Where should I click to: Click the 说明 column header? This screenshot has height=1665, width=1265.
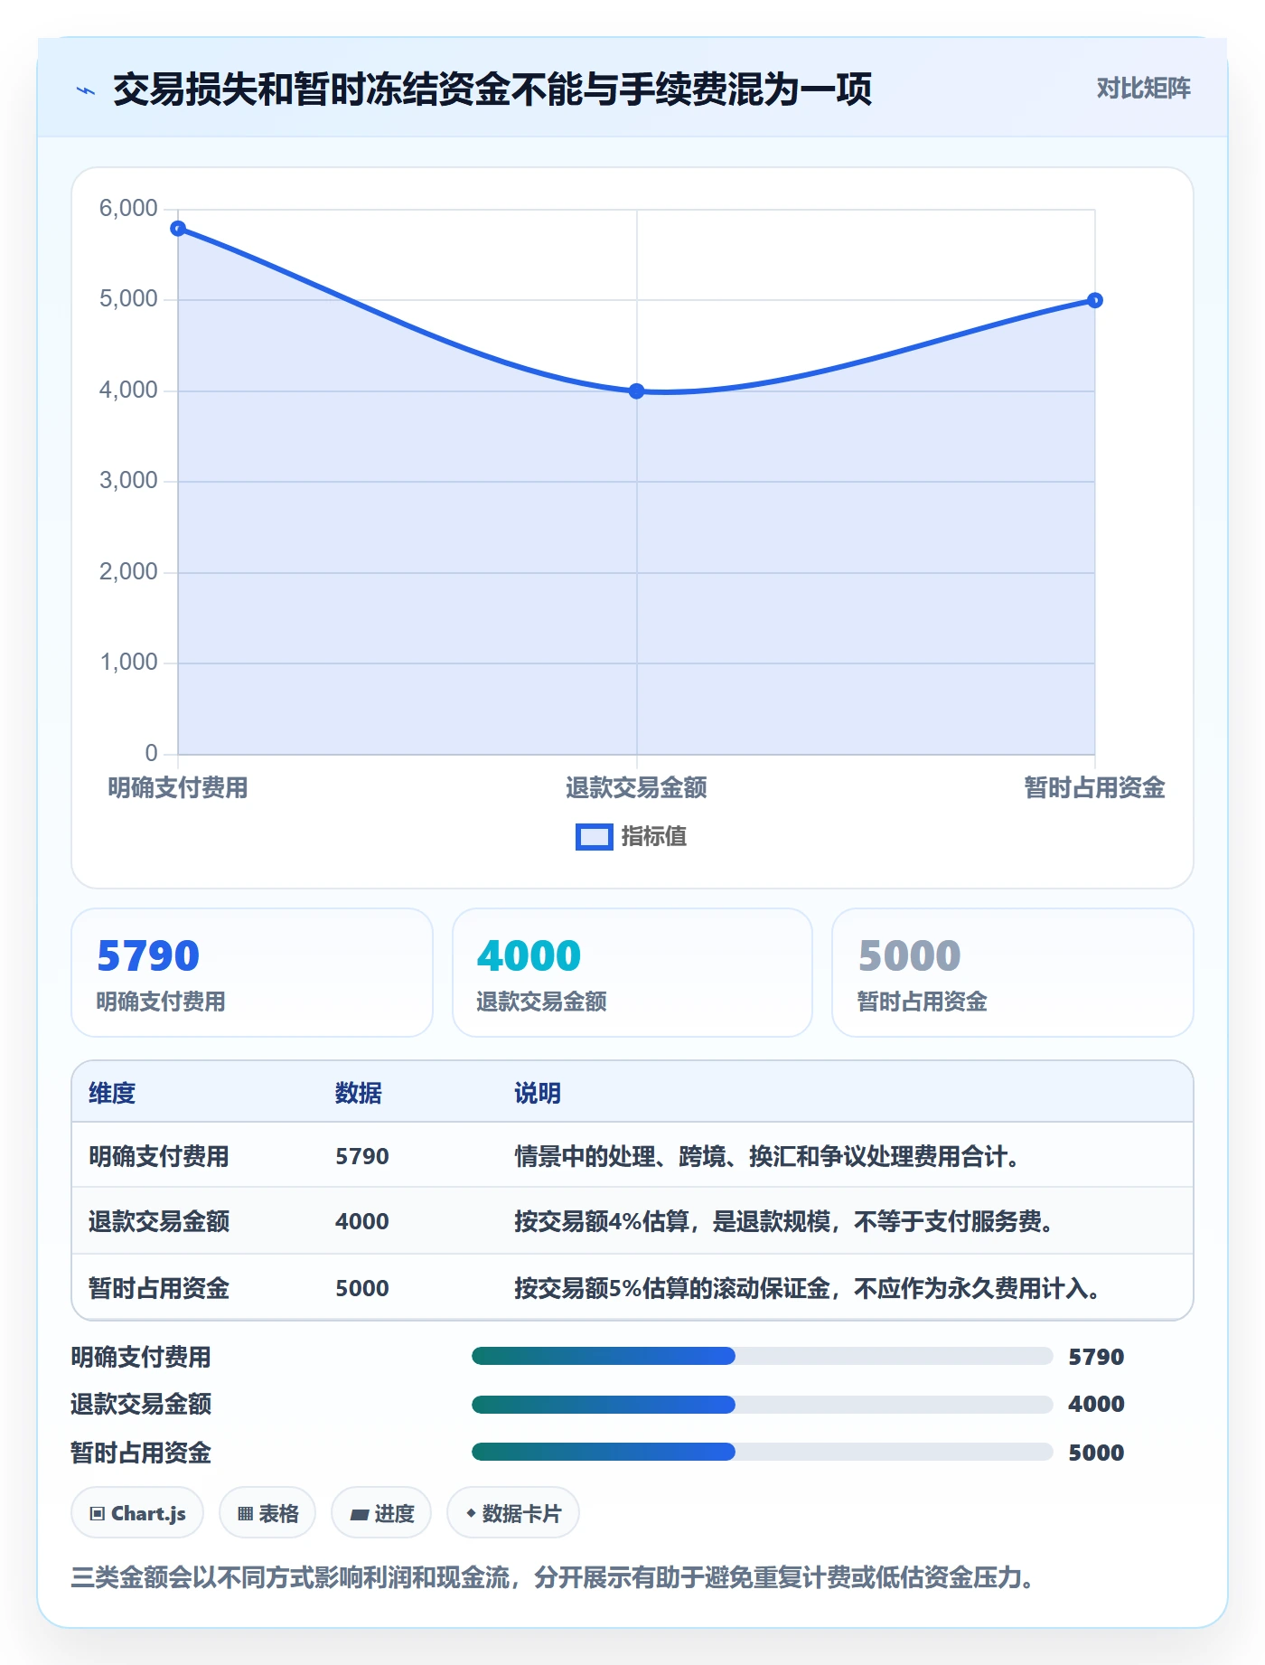[x=538, y=1093]
